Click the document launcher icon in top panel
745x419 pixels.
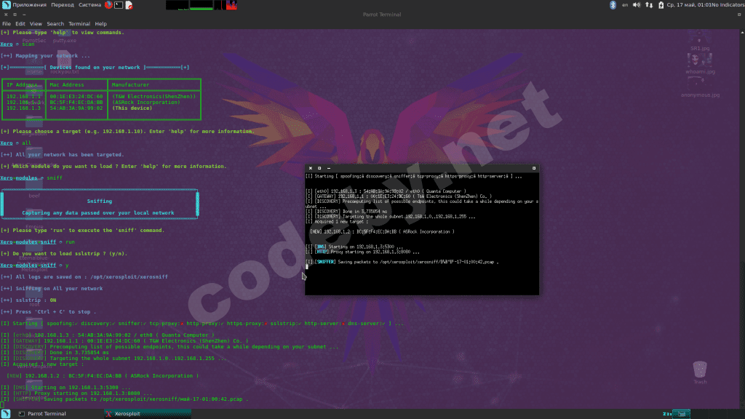click(x=129, y=5)
